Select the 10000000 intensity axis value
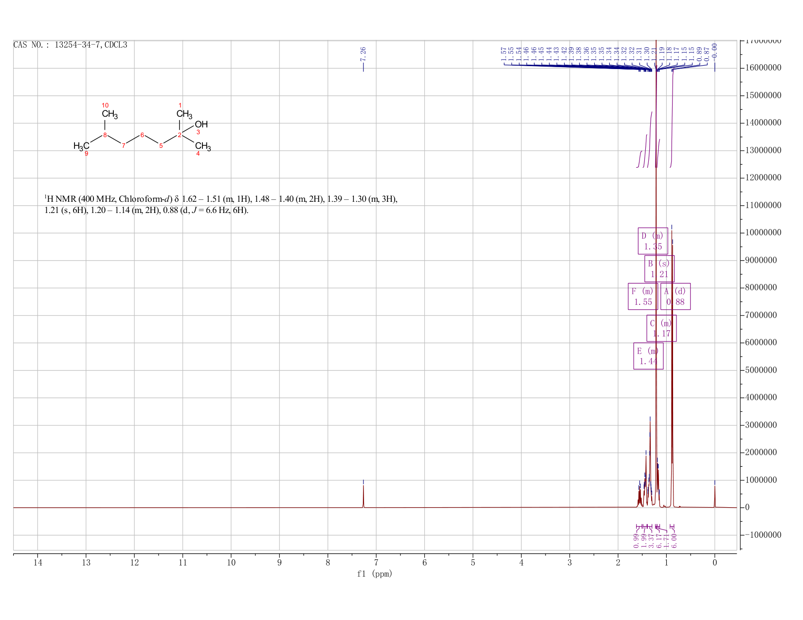This screenshot has width=803, height=620. 763,233
